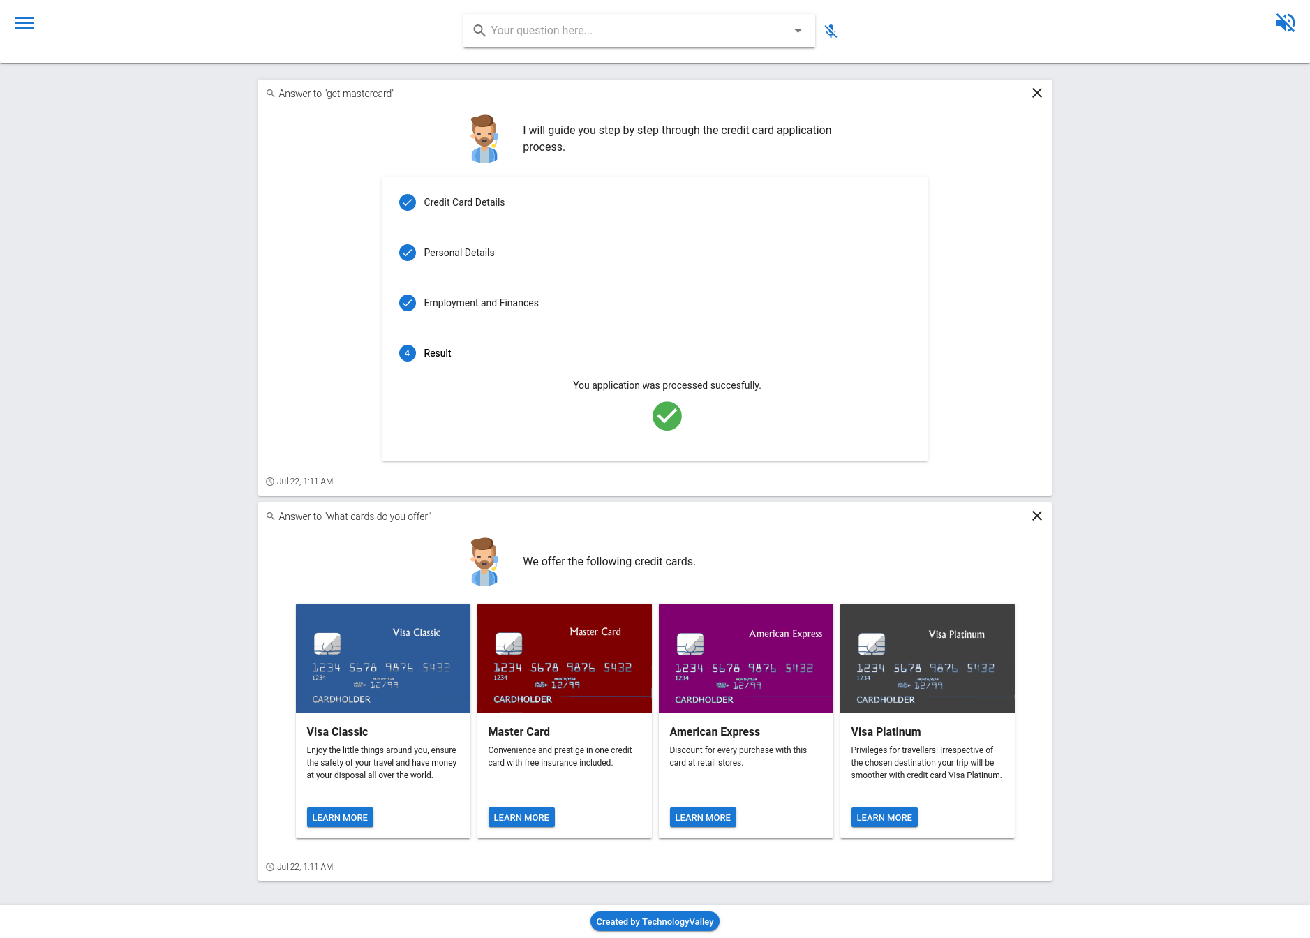
Task: Click the Visa Platinum travellers description
Action: (x=926, y=763)
